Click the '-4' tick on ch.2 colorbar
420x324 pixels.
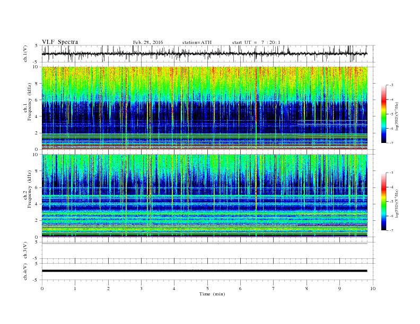tap(391, 187)
